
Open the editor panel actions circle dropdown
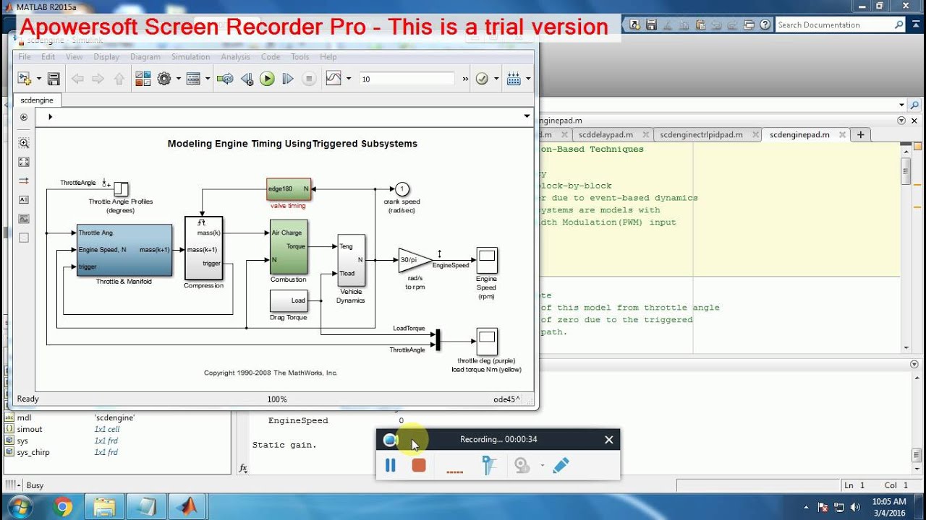901,121
